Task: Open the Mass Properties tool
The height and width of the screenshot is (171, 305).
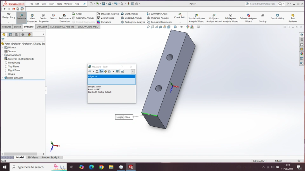Action: [x=32, y=18]
